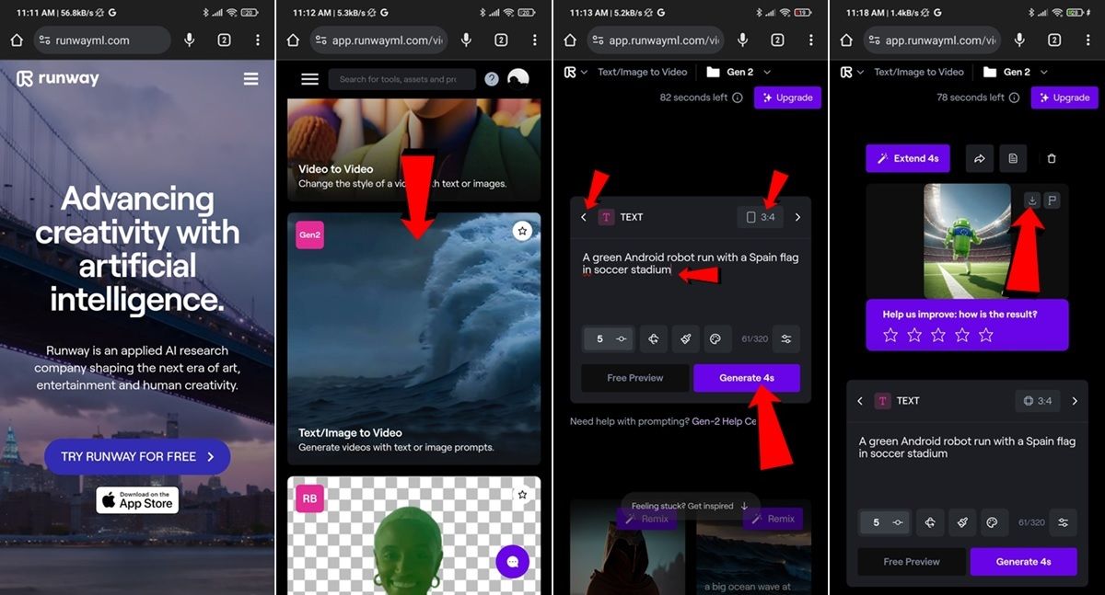Tap browser home icon on runwayml.com screen

point(17,40)
